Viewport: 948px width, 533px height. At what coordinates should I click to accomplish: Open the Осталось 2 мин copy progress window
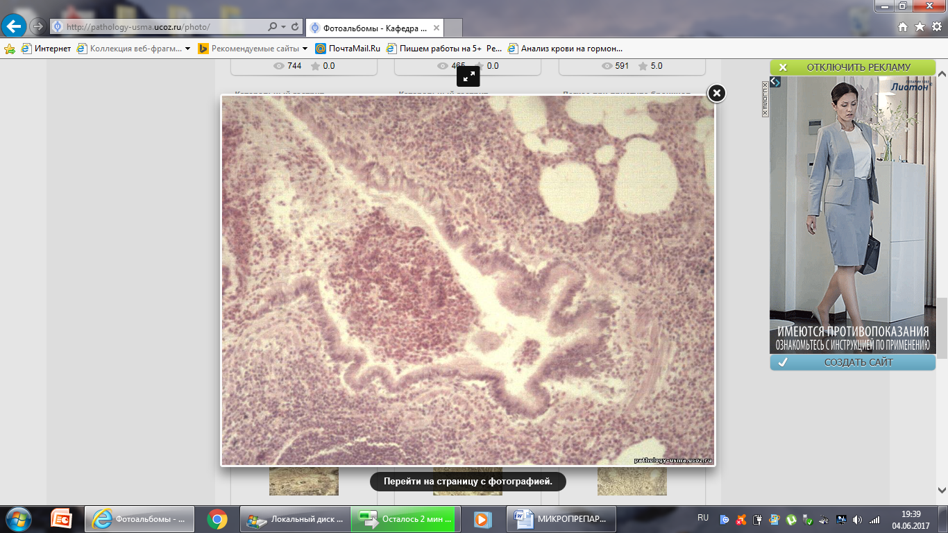[403, 519]
